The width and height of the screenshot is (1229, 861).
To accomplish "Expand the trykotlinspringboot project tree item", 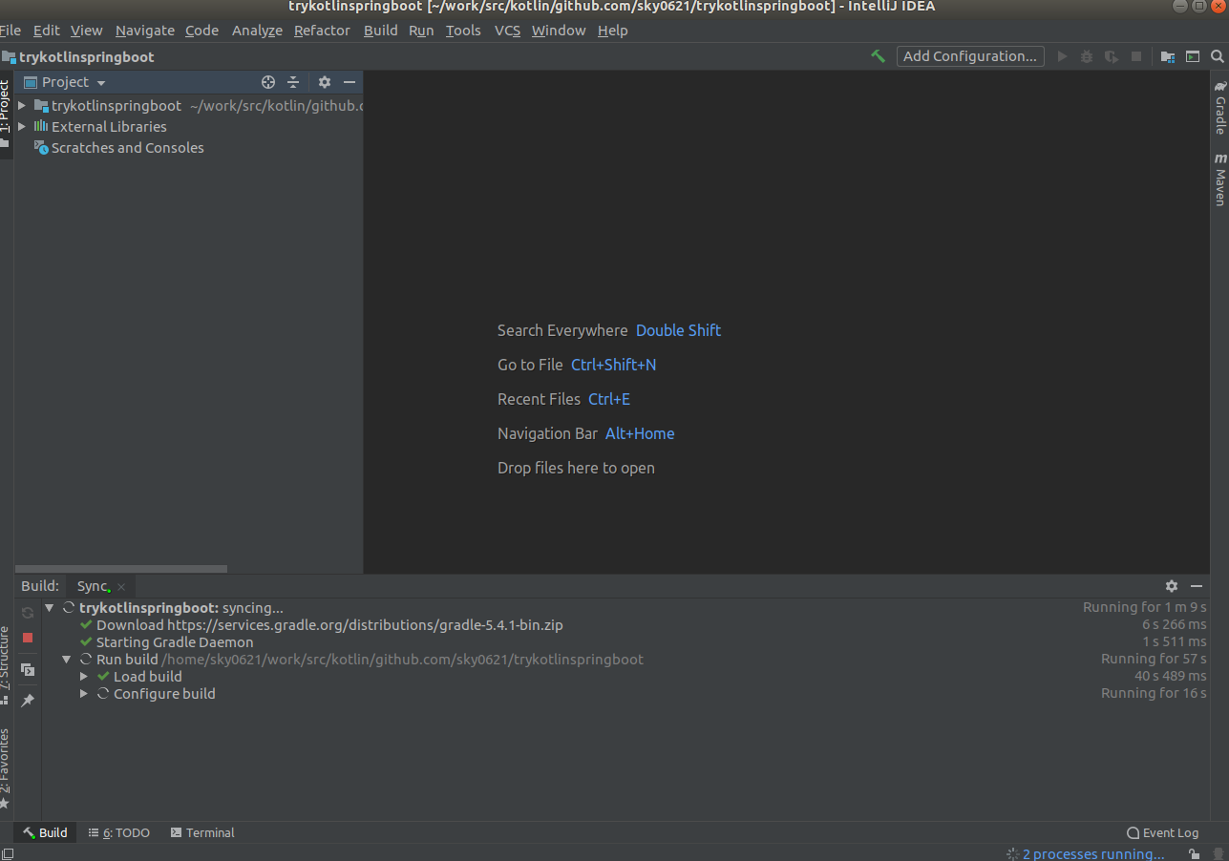I will coord(21,105).
